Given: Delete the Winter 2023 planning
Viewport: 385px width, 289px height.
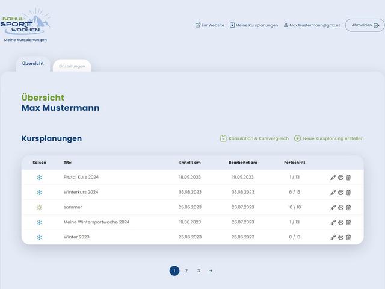Looking at the screenshot, I should pos(348,237).
